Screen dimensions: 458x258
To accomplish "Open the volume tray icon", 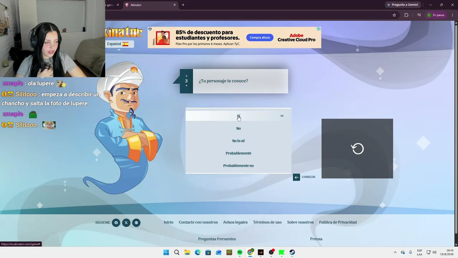I will (434, 252).
